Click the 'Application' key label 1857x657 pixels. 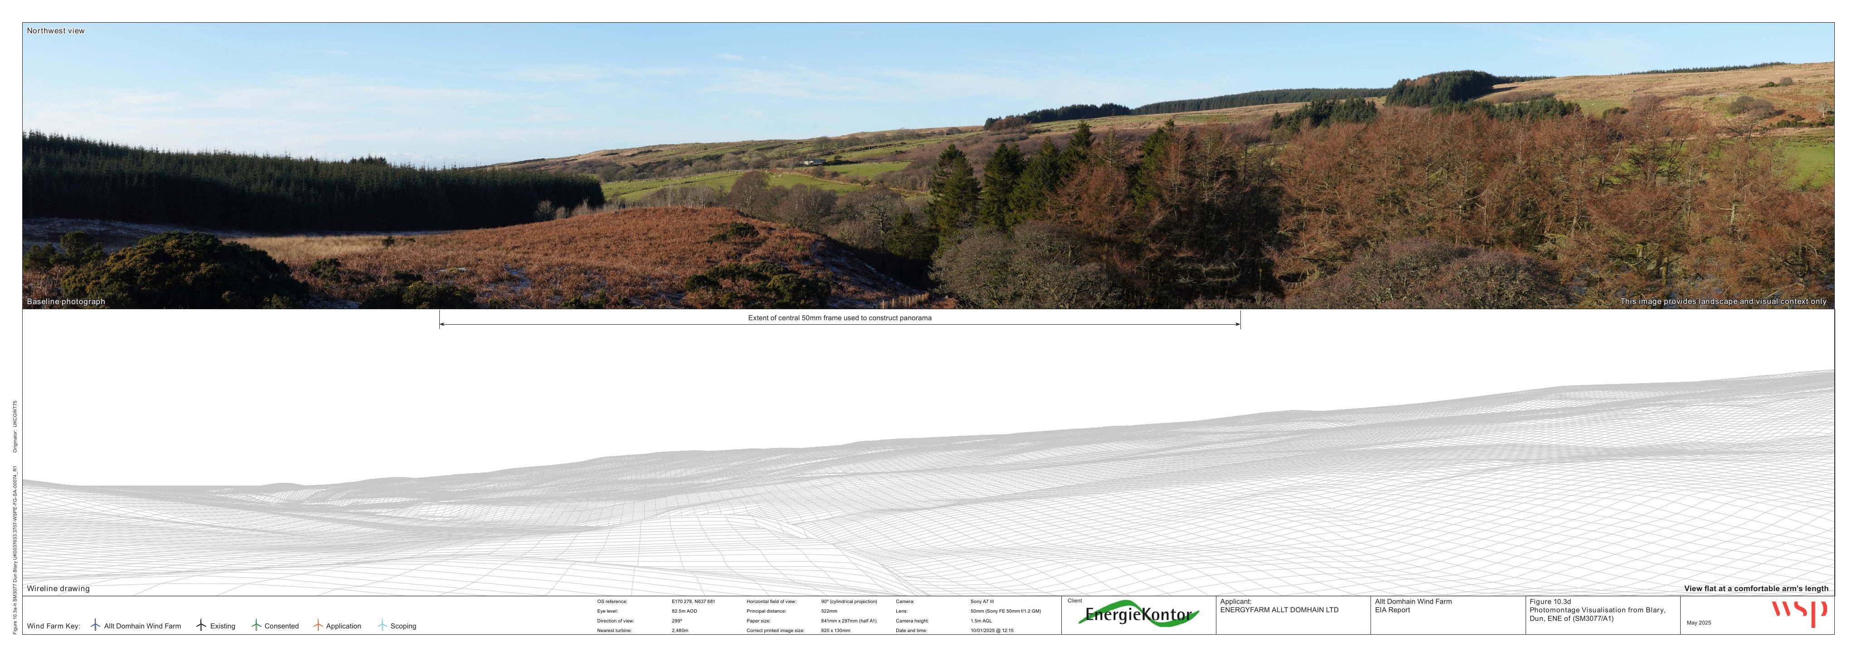point(343,626)
